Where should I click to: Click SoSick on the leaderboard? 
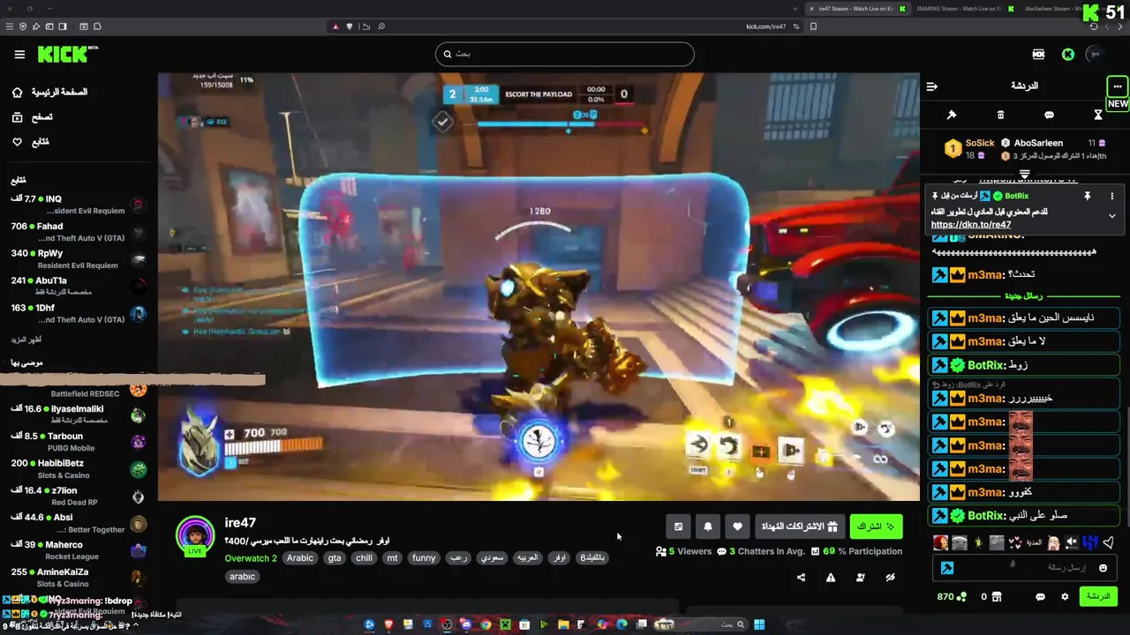pos(980,143)
